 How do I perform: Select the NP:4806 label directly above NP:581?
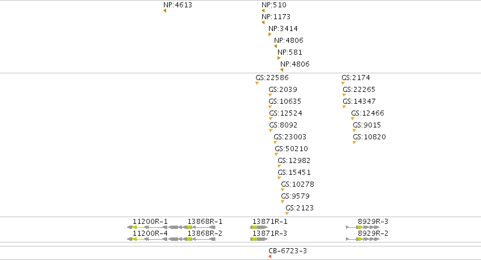(289, 41)
